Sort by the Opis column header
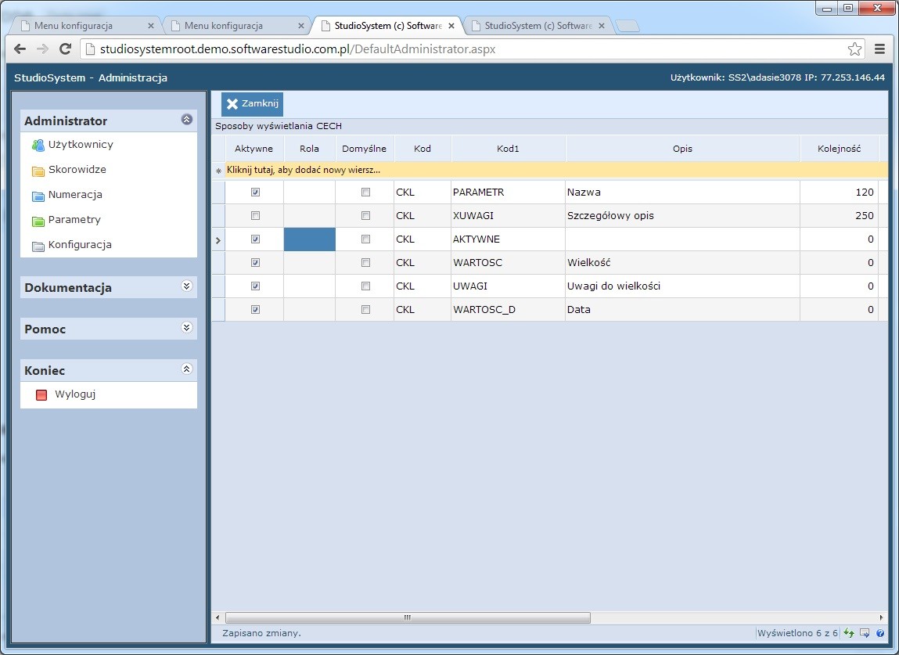Screen dimensions: 899x655 point(682,149)
